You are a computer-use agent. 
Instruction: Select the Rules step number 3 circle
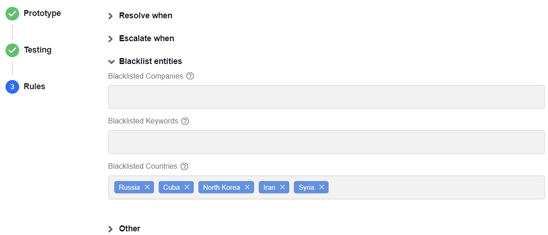[12, 87]
